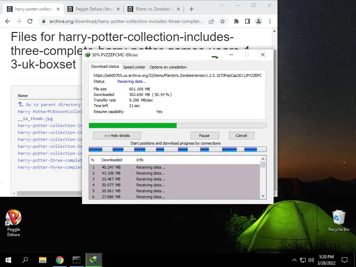Open Chrome side panel icon
This screenshot has height=267, width=356.
(248, 21)
